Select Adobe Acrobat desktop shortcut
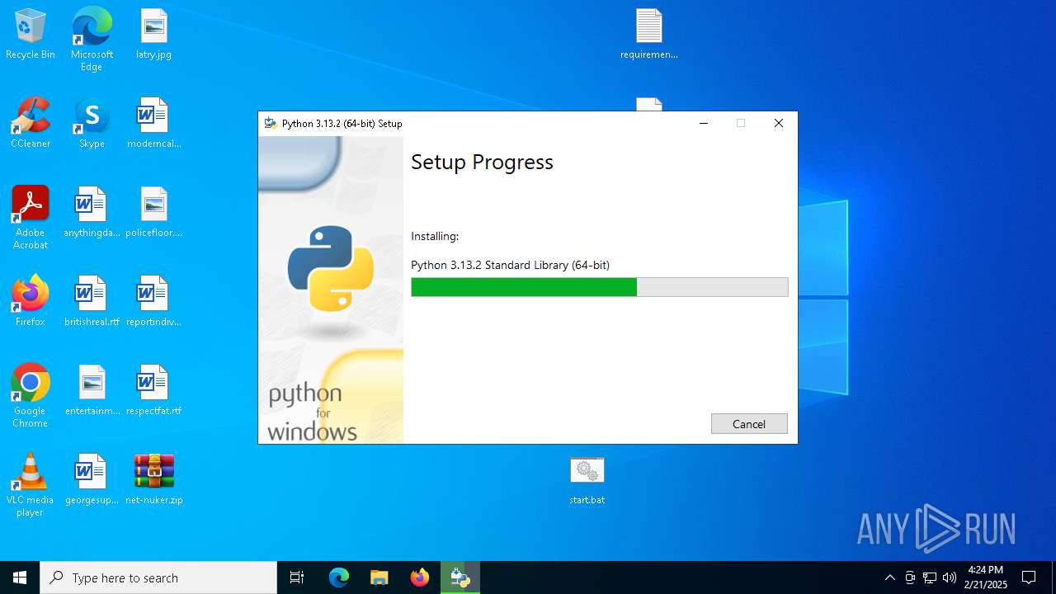 coord(31,218)
